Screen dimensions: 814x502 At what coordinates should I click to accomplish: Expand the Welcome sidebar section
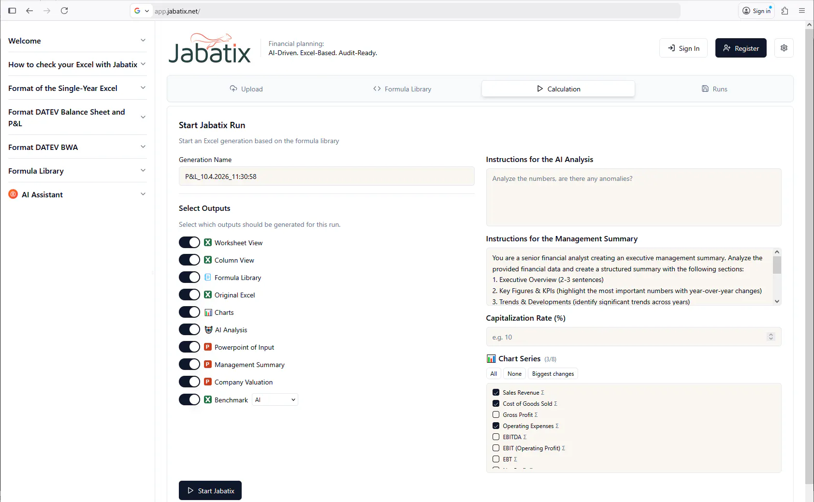77,41
